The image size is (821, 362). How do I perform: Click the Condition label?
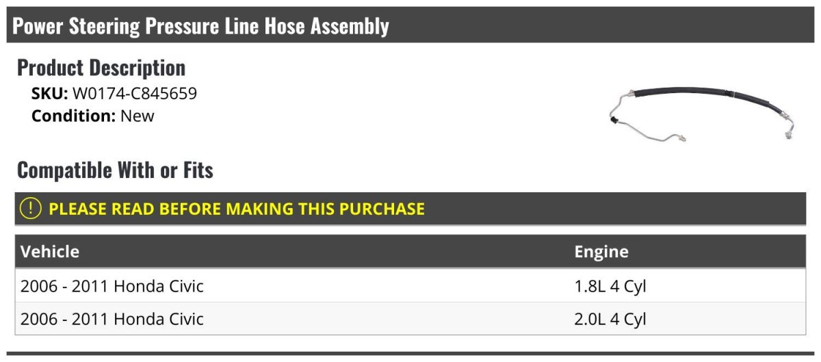point(73,116)
